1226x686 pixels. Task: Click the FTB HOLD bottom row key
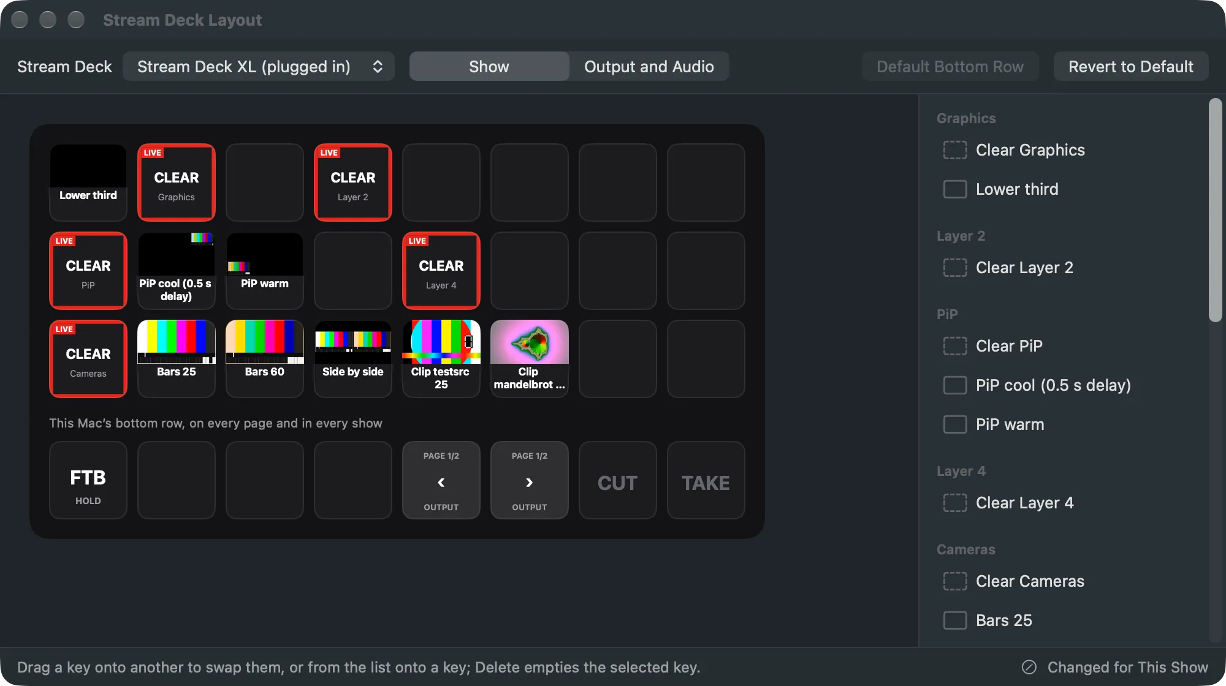coord(88,480)
